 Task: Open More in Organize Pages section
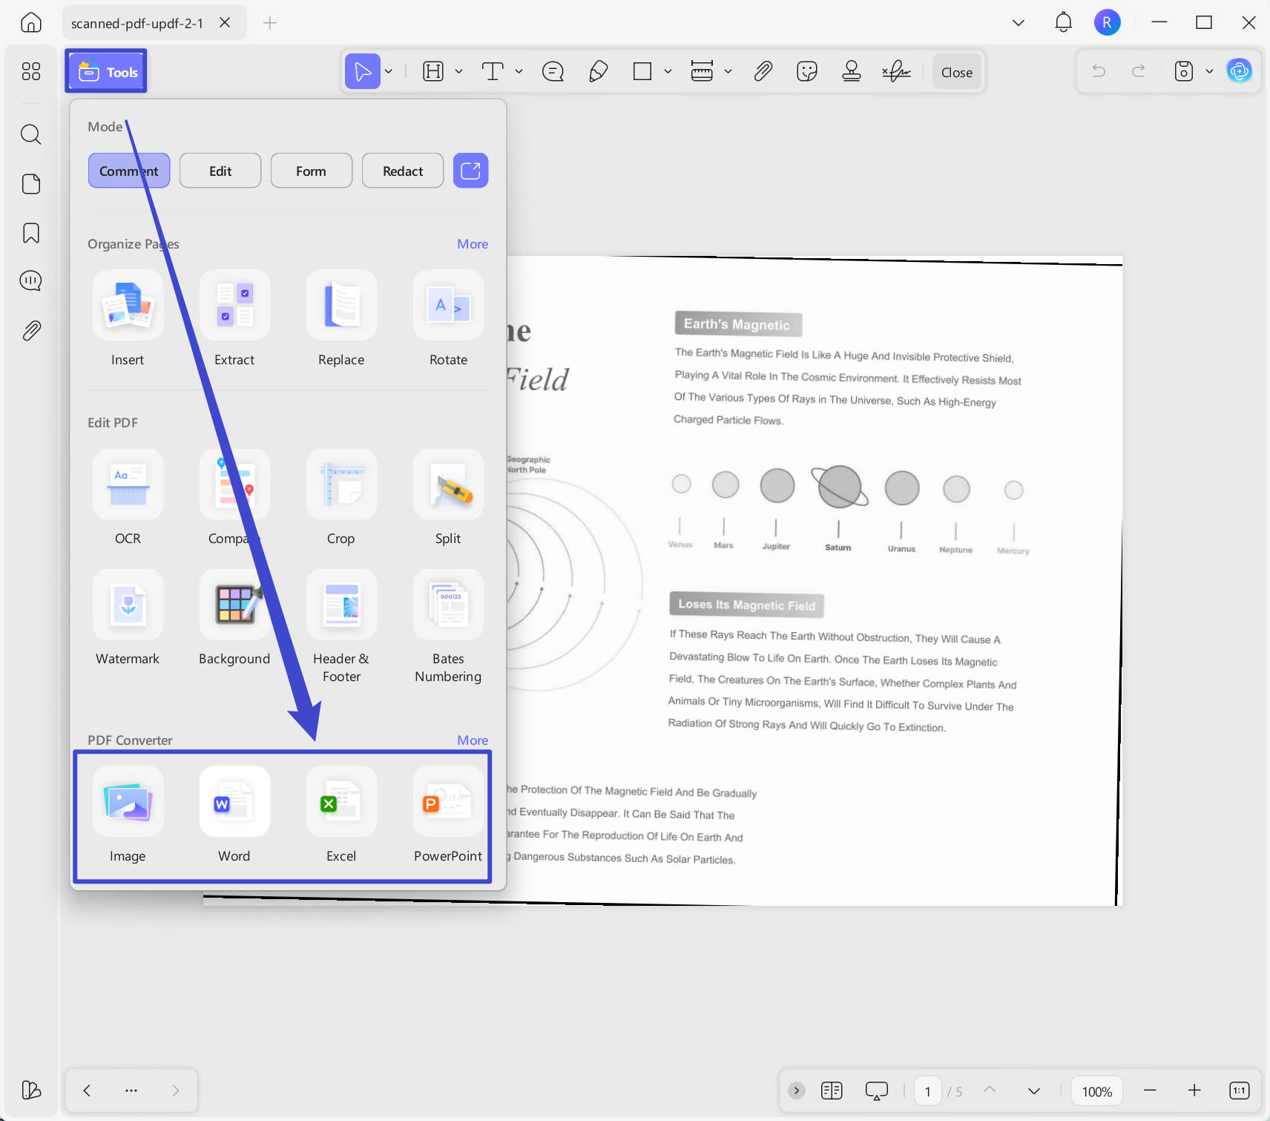click(x=473, y=244)
